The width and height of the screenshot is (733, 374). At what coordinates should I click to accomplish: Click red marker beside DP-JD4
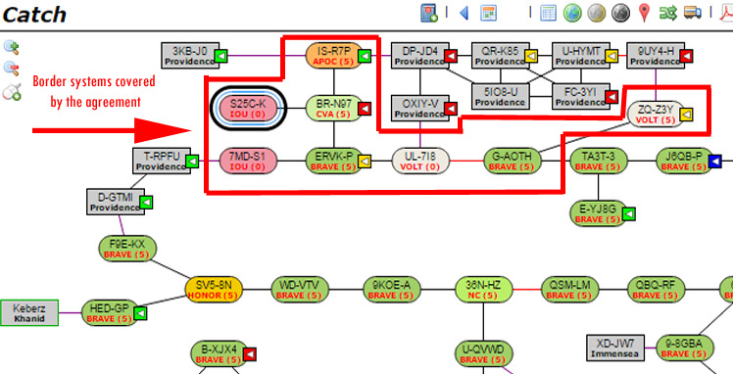click(451, 57)
